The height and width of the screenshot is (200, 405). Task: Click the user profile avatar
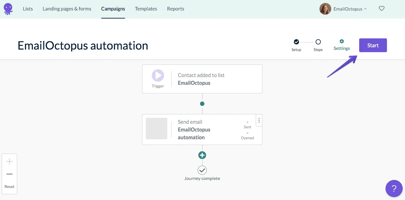325,9
